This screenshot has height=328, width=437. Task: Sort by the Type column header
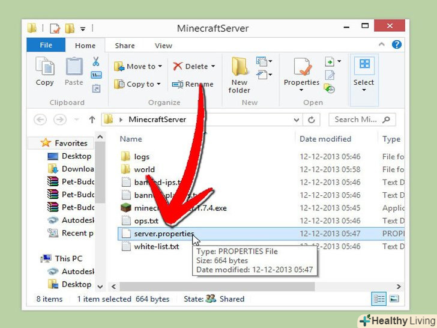(x=391, y=139)
